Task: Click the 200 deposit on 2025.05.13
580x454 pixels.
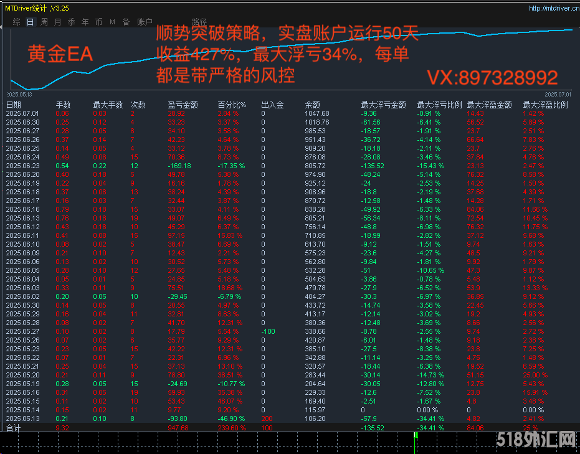Action: pos(267,419)
